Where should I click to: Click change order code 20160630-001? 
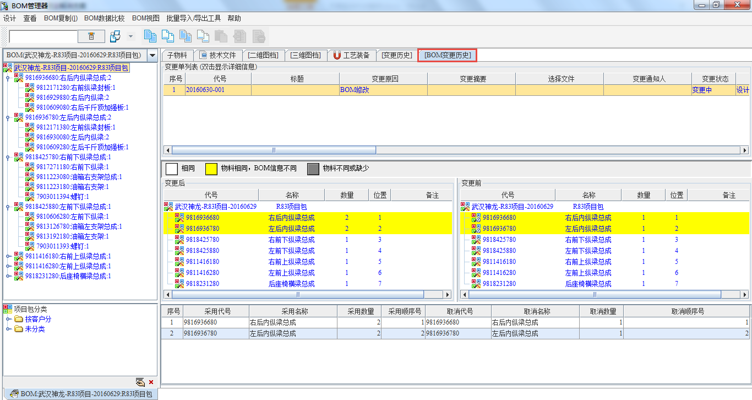click(205, 90)
